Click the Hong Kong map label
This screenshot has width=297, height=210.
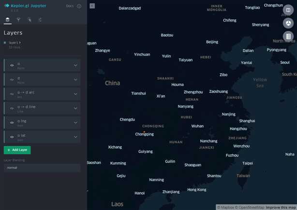tap(197, 190)
